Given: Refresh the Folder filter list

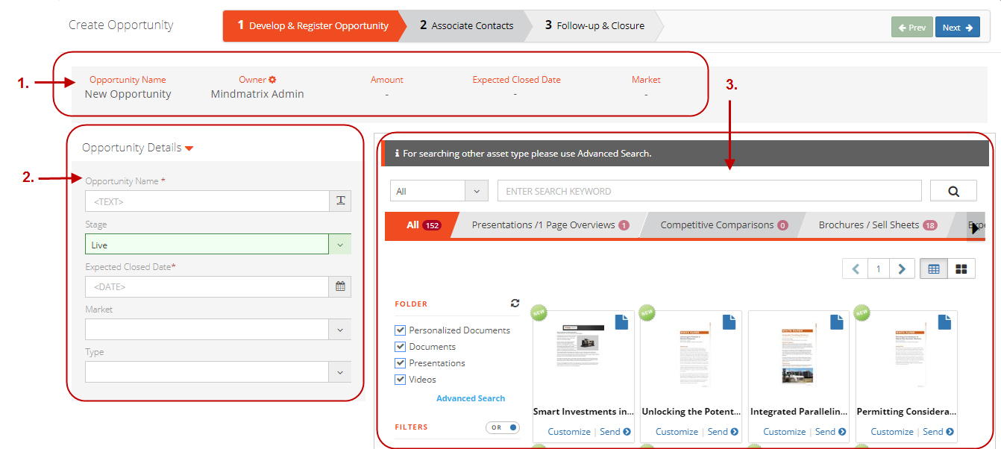Looking at the screenshot, I should point(515,303).
